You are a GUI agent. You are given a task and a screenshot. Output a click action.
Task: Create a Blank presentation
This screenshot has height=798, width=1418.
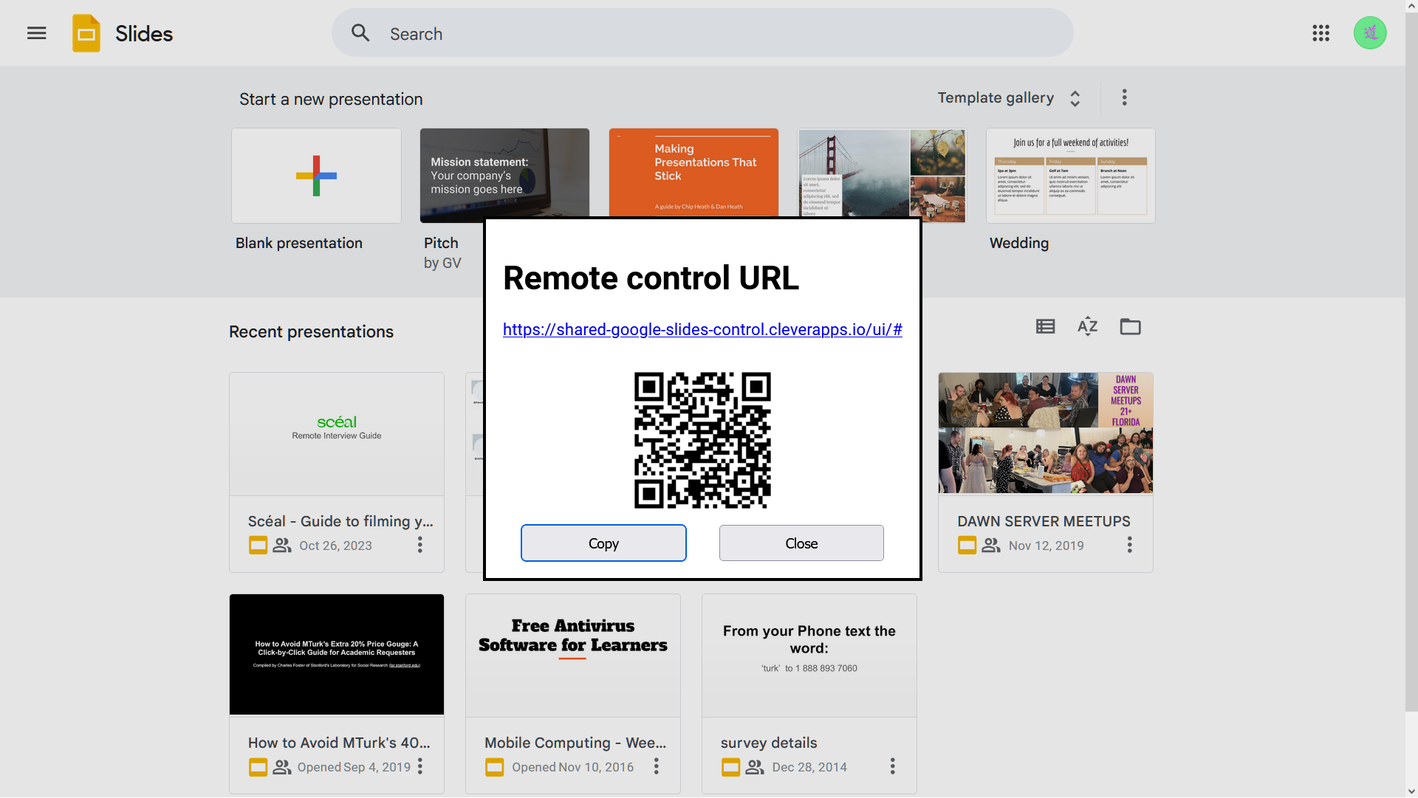tap(316, 176)
